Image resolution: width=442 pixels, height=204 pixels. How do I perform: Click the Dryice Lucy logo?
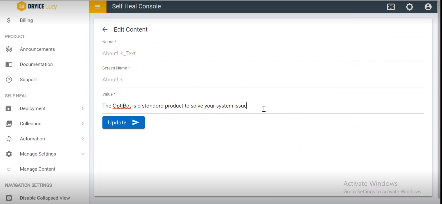pyautogui.click(x=37, y=6)
